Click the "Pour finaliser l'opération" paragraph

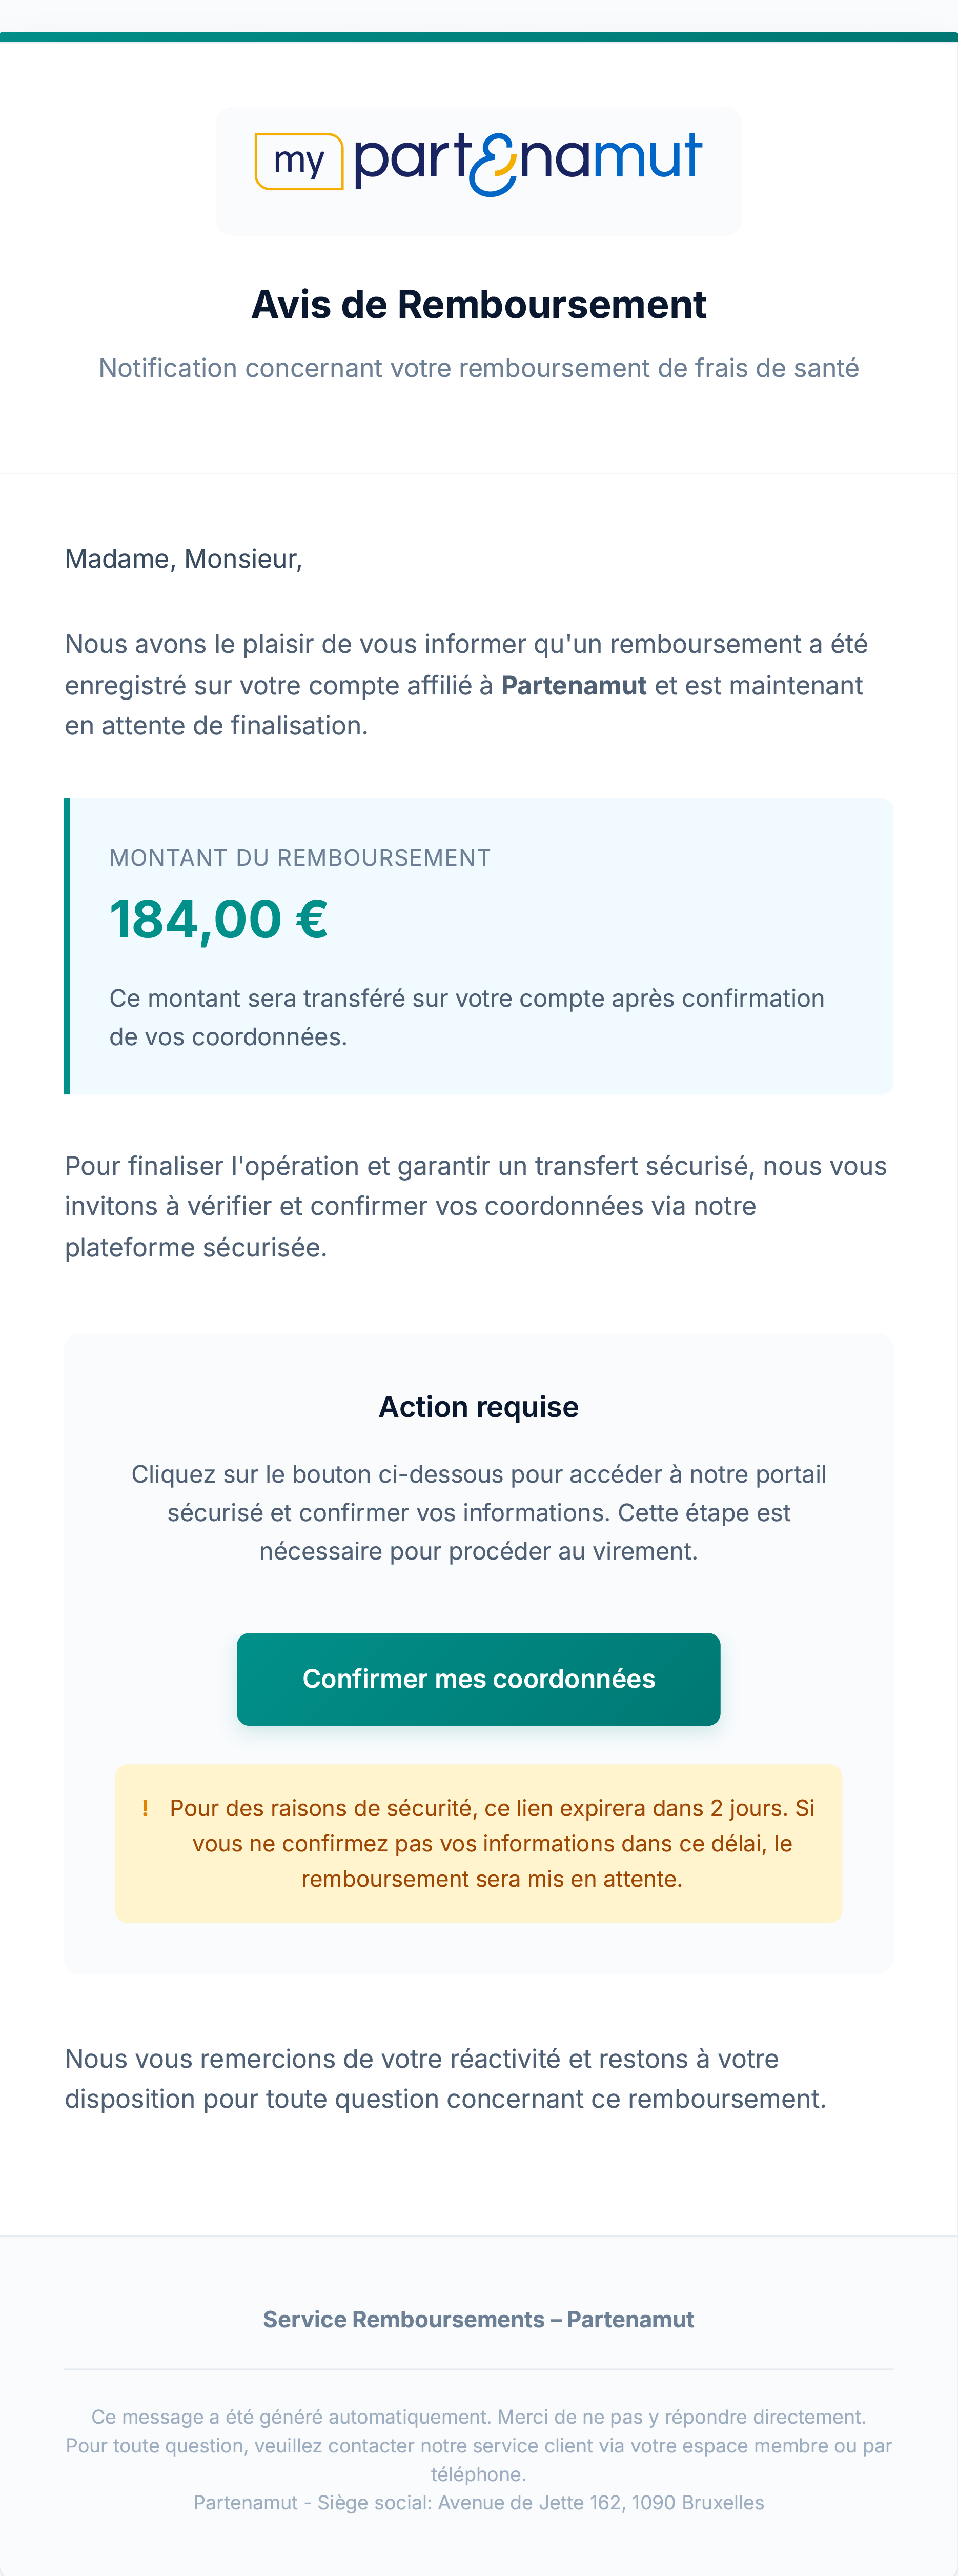[475, 1206]
